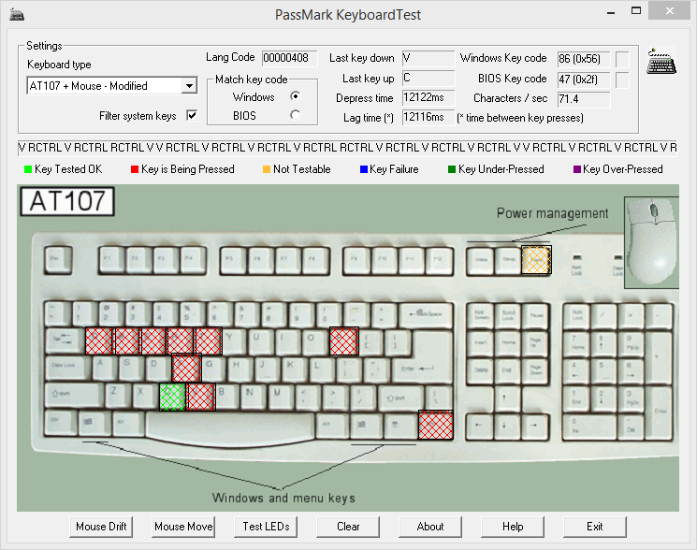
Task: Click the Sleep key in power management group
Action: pos(508,261)
